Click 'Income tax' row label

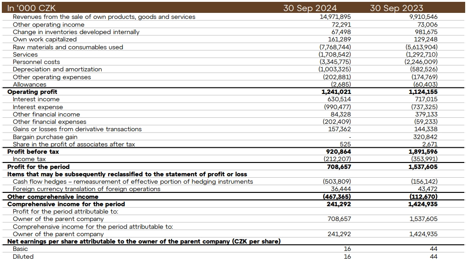click(29, 159)
